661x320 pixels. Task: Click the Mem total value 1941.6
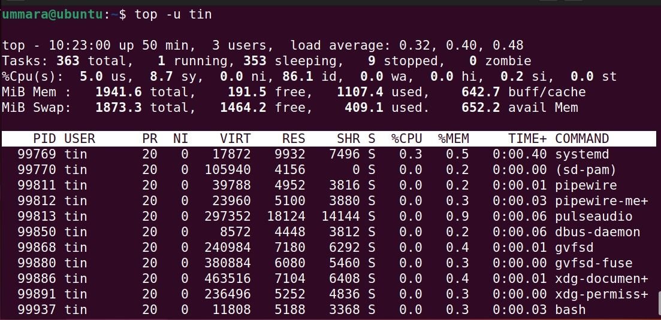[119, 92]
